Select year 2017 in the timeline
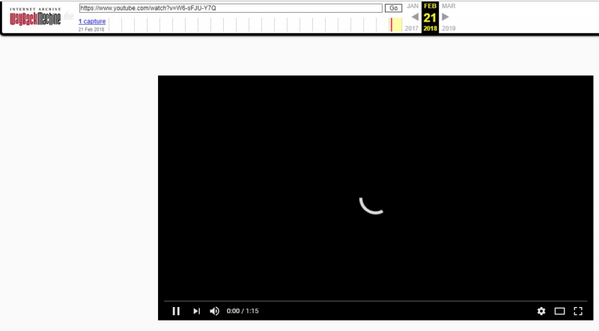 (x=413, y=28)
